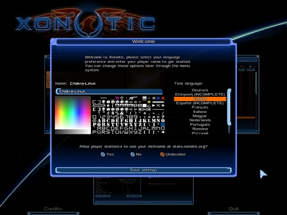The height and width of the screenshot is (215, 287).
Task: Insert the yellow star symbol
Action: coord(149,102)
